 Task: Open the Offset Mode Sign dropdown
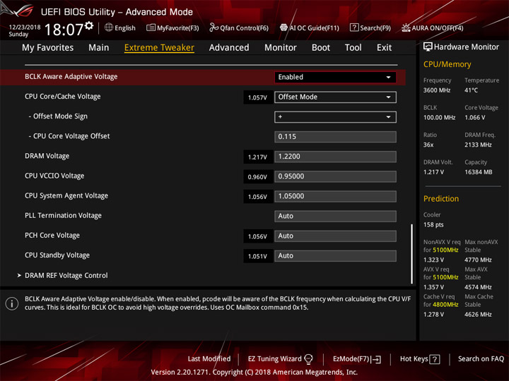pyautogui.click(x=335, y=117)
